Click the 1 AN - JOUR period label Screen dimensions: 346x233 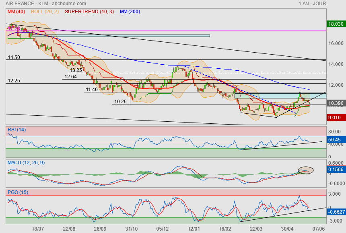point(312,3)
